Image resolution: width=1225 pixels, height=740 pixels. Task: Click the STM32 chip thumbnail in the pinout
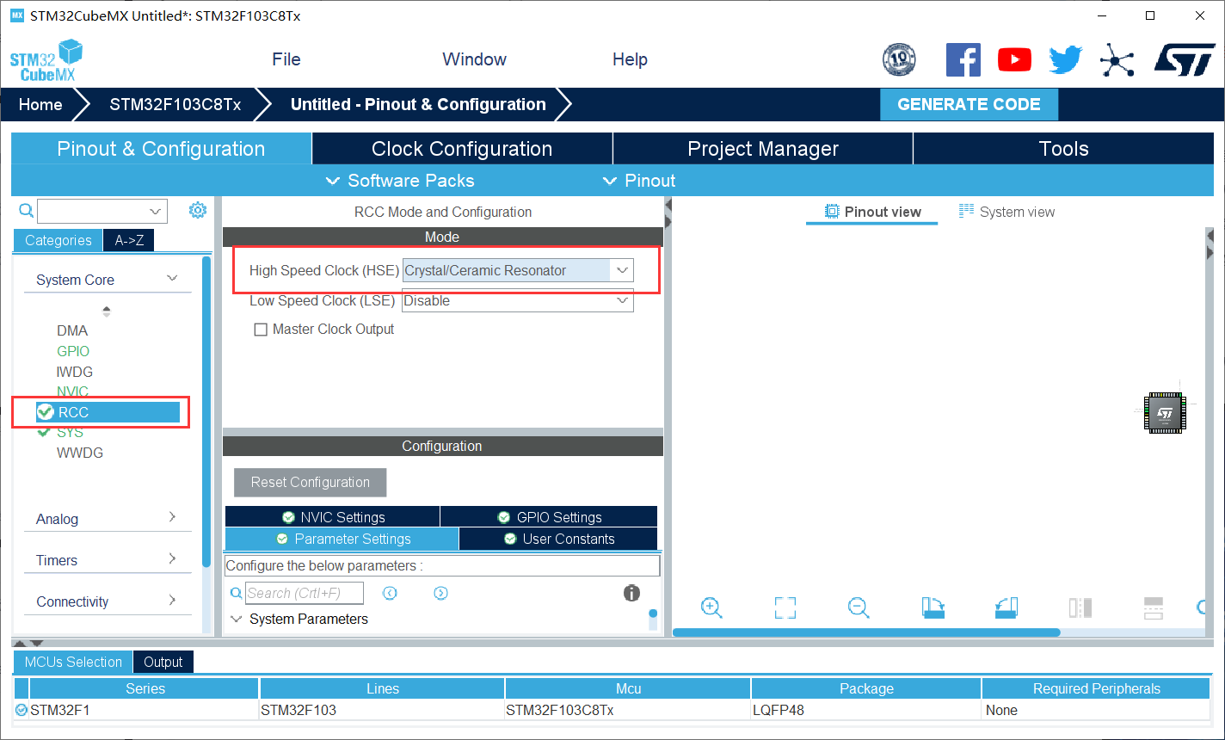tap(1165, 413)
